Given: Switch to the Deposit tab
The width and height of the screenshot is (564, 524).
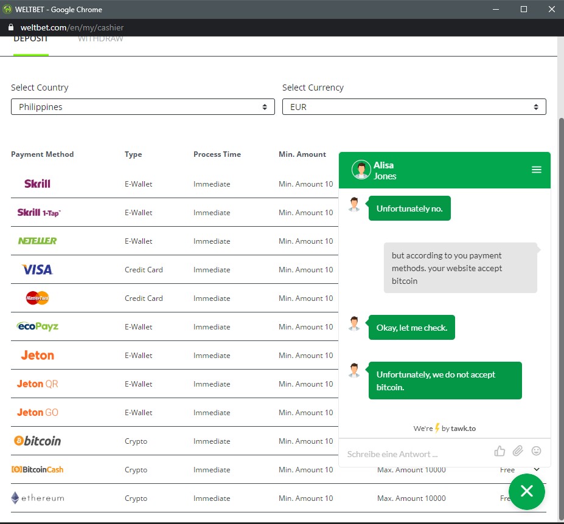Looking at the screenshot, I should pos(30,39).
